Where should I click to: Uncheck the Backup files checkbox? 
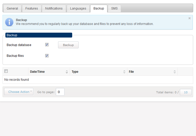[x=47, y=56]
